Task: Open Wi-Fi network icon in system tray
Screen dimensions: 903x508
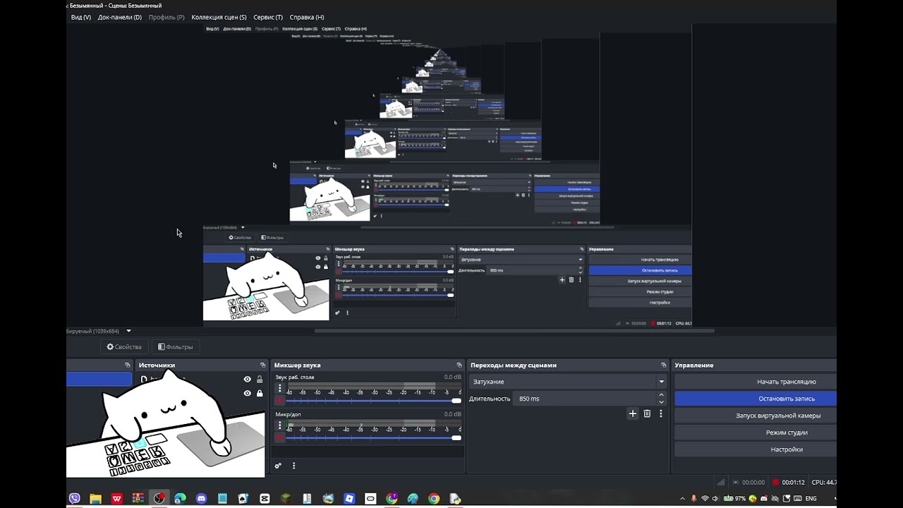Action: tap(705, 499)
